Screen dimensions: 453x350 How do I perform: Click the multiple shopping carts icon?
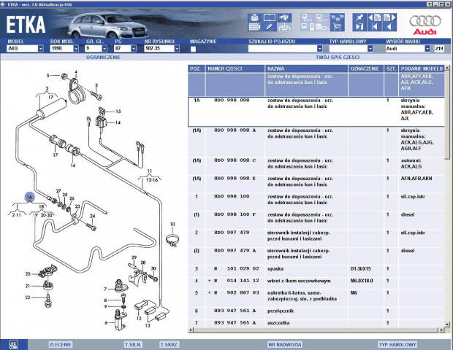(x=337, y=18)
